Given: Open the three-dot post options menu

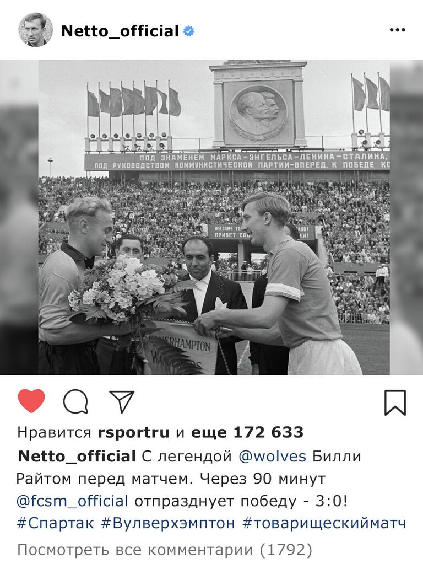Looking at the screenshot, I should click(x=397, y=30).
